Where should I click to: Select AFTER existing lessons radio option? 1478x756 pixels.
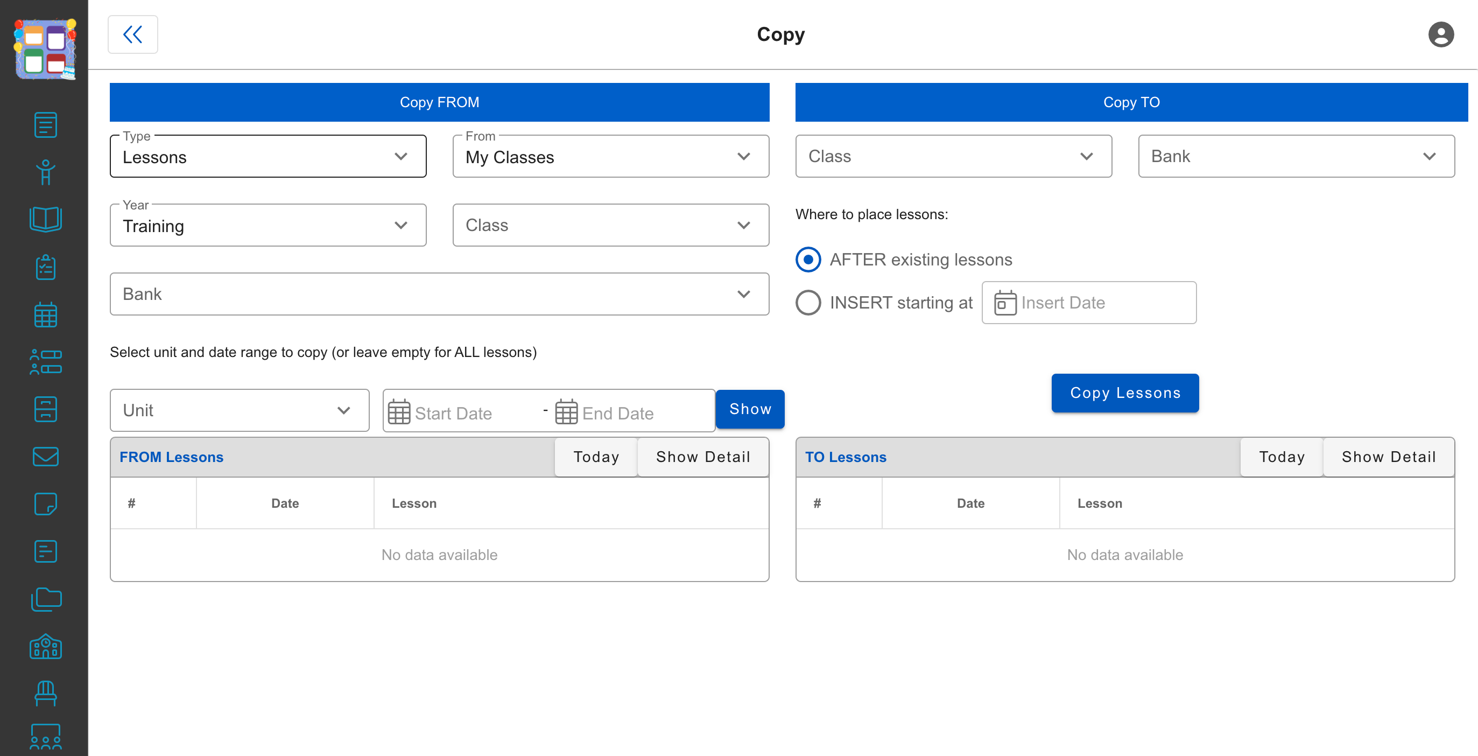point(808,260)
